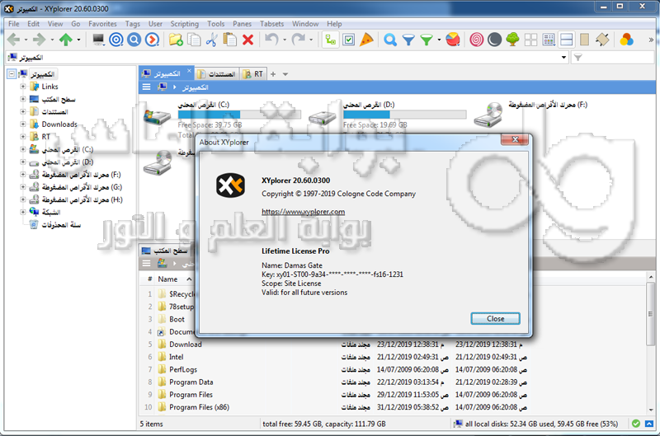
Task: Collapse the root computer tree node
Action: pyautogui.click(x=12, y=74)
